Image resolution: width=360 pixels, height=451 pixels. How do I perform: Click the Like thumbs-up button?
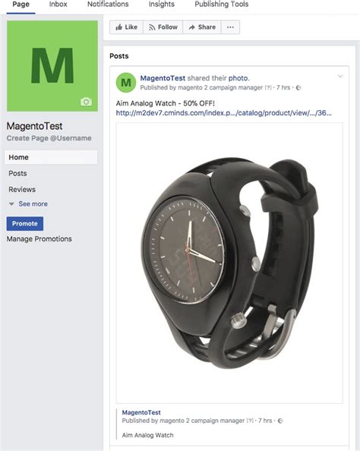click(126, 27)
